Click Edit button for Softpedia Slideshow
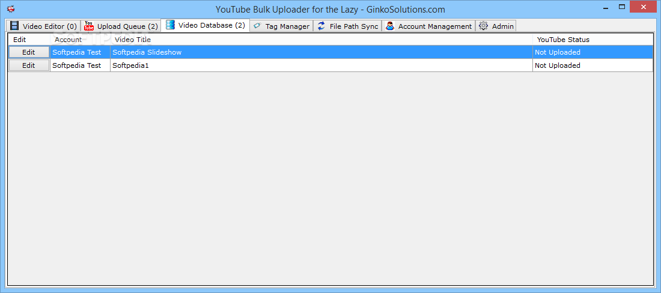Screen dimensions: 661x293 click(x=29, y=52)
